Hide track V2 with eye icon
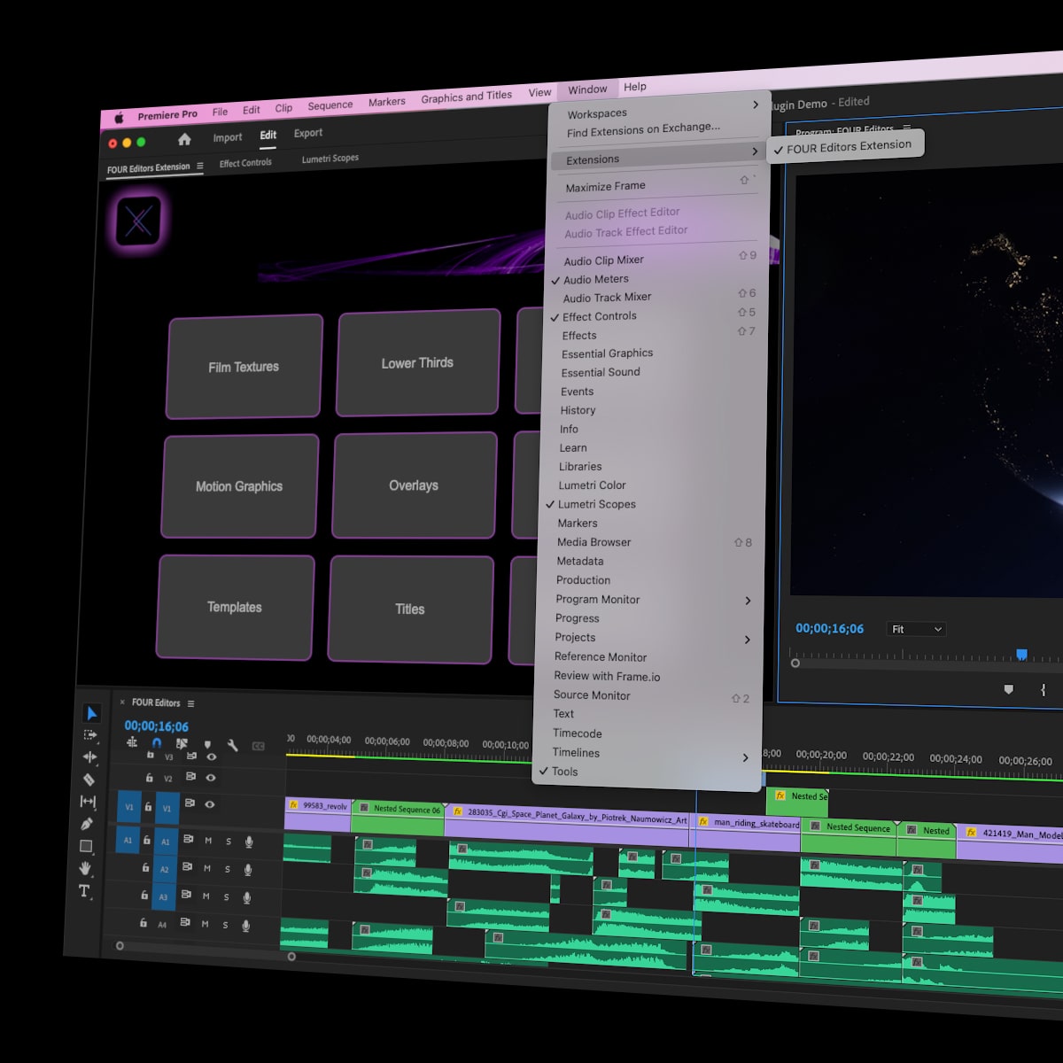Viewport: 1063px width, 1063px height. click(211, 777)
